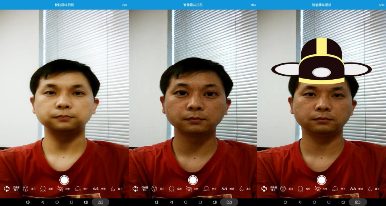Click the 5fps frame rate readout
The image size is (386, 206).
coord(382,5)
